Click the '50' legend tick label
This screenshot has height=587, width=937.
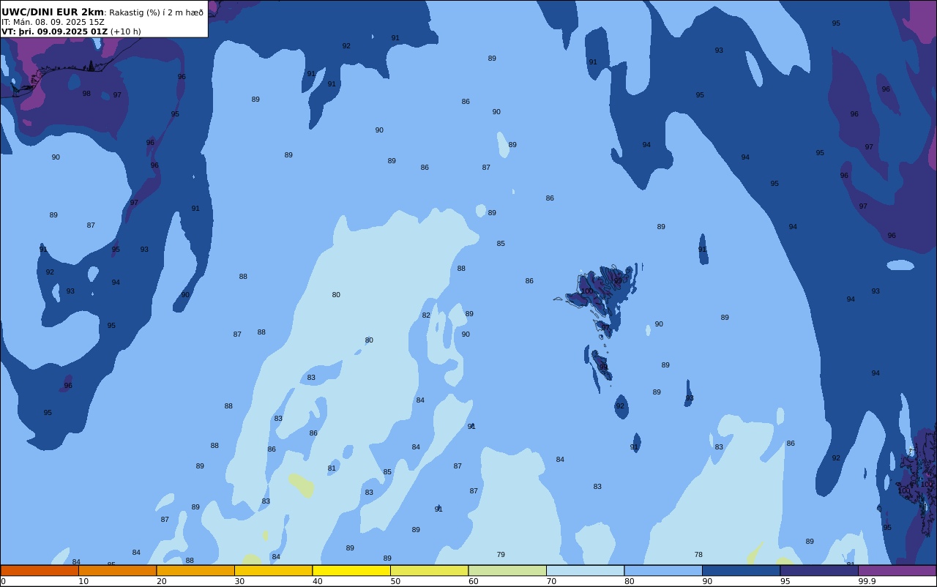click(395, 581)
